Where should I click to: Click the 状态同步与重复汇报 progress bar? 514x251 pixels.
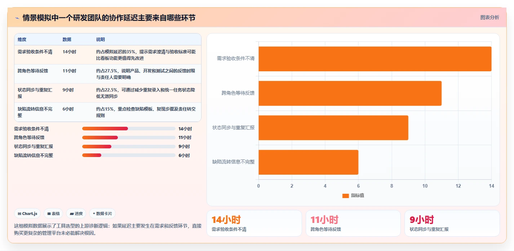[x=129, y=147]
